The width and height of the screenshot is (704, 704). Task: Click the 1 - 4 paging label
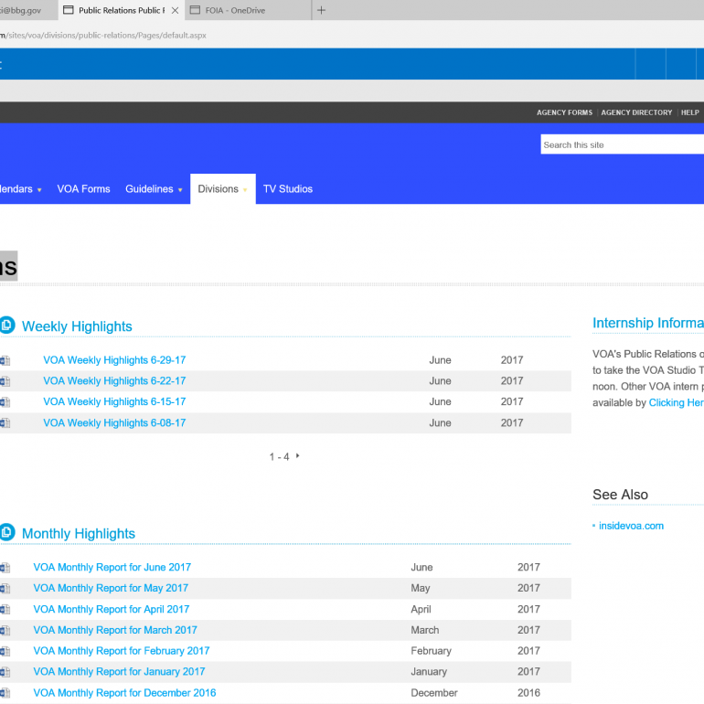pos(279,456)
